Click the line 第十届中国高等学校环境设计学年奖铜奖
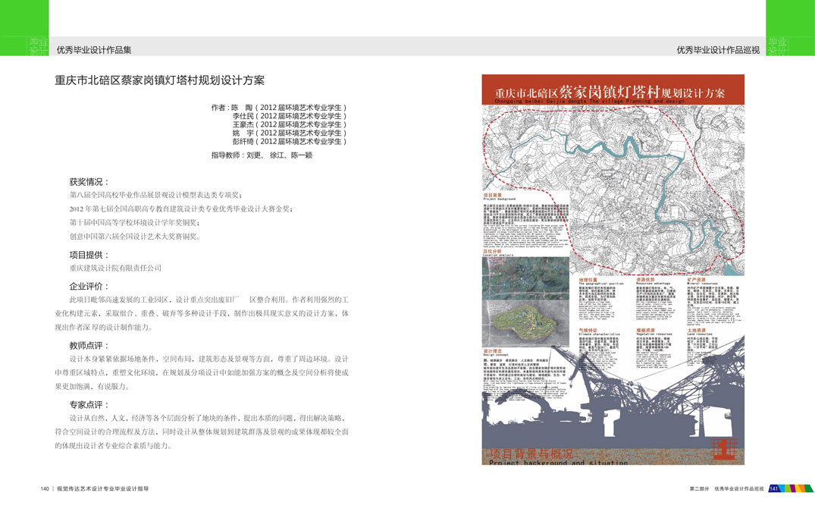The height and width of the screenshot is (521, 815). point(135,222)
